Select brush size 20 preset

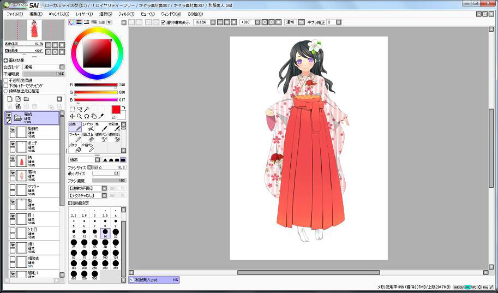[116, 232]
